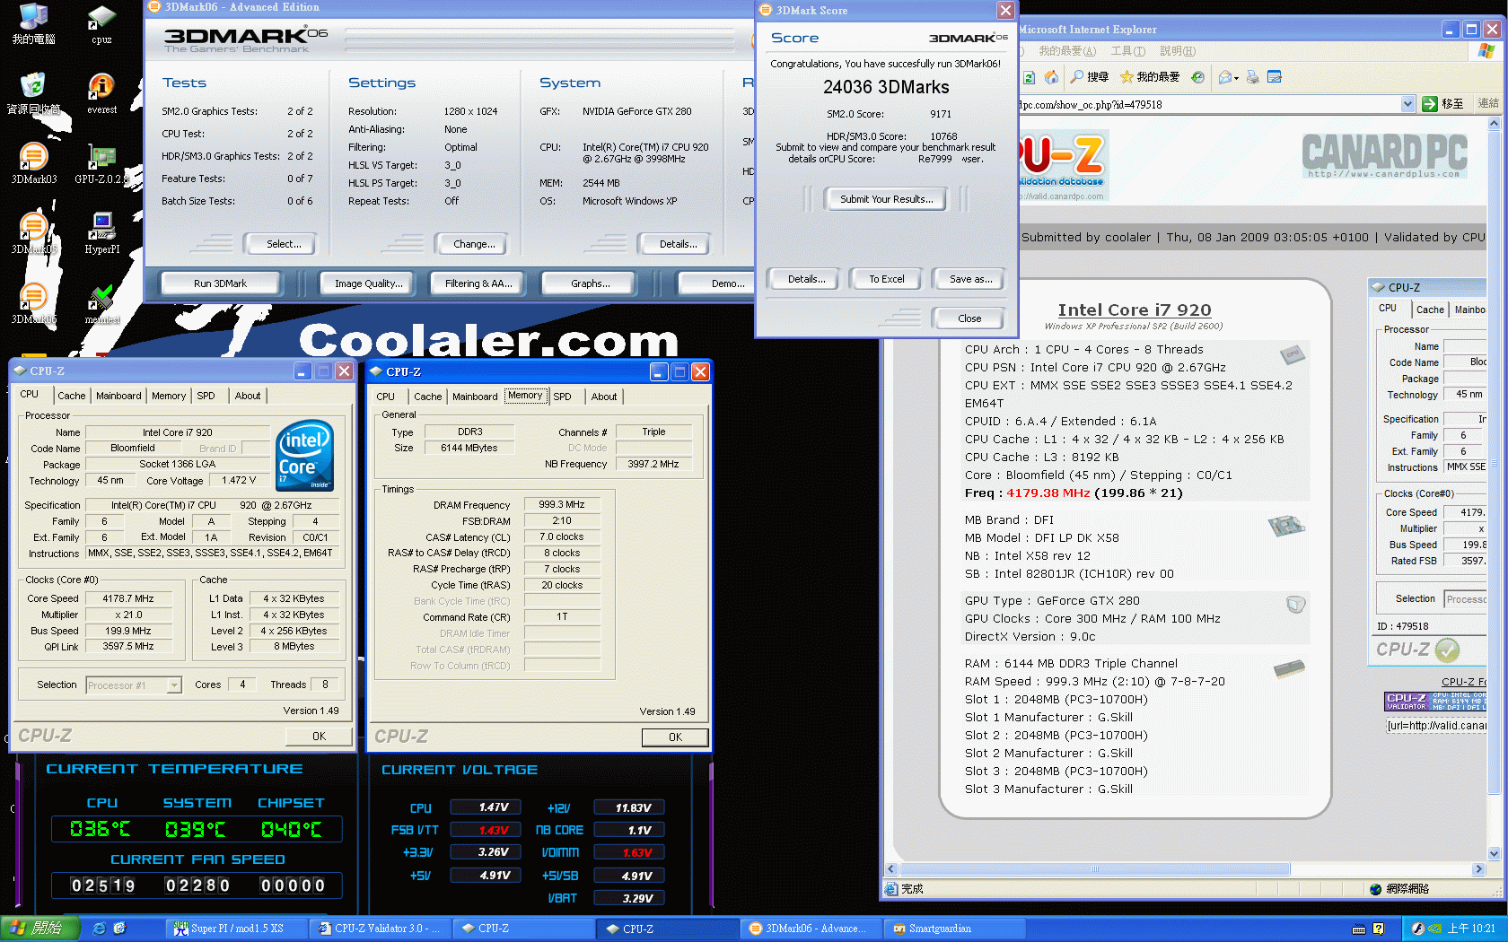Expand the IE address bar dropdown
Screen dimensions: 1508x942
[1407, 104]
